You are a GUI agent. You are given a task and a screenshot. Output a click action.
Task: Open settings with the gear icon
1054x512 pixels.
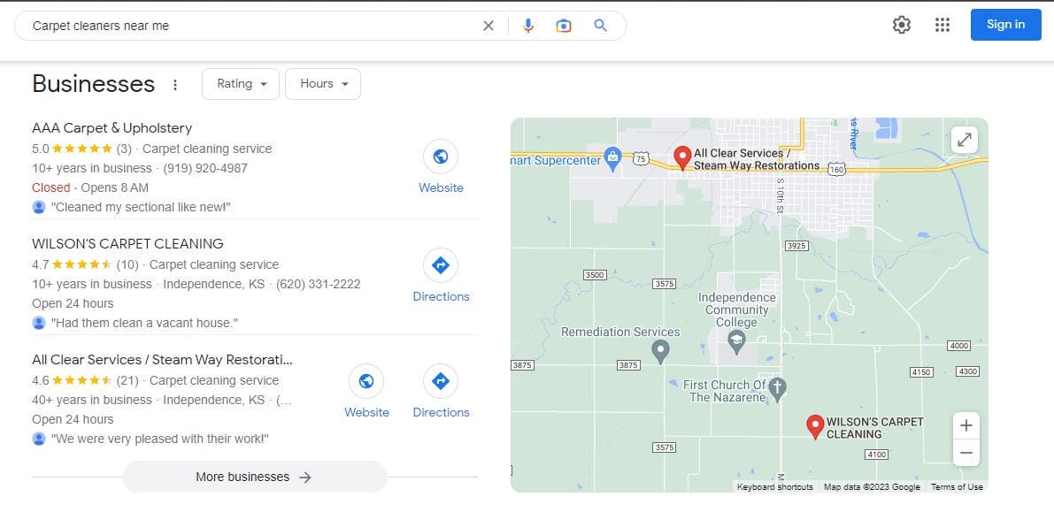tap(902, 25)
